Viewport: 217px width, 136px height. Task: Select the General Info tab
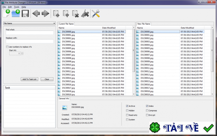click(64, 98)
